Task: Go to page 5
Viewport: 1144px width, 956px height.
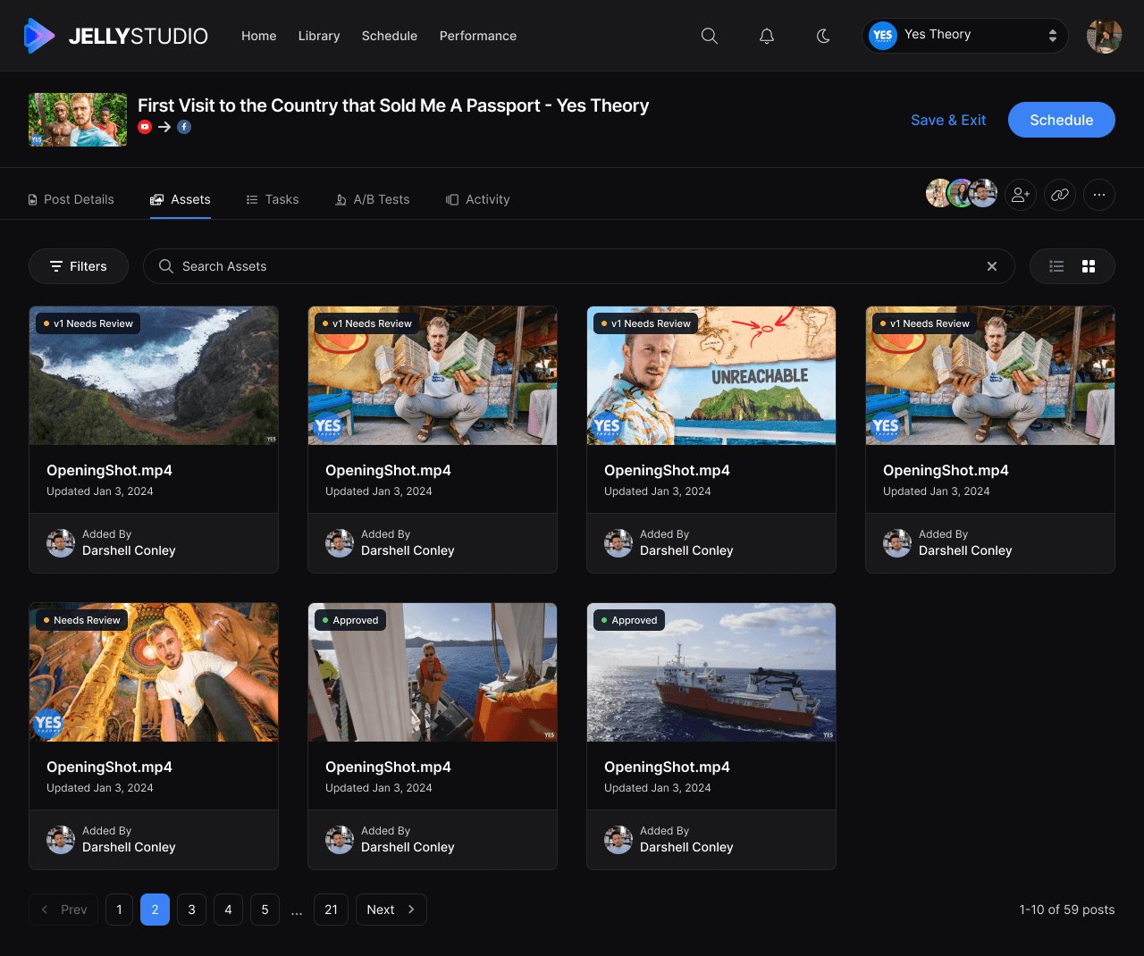Action: pyautogui.click(x=265, y=910)
